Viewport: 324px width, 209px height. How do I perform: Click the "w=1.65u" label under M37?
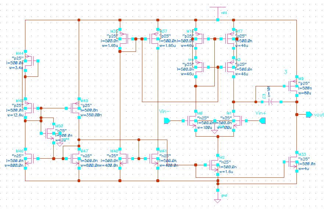click(x=168, y=46)
